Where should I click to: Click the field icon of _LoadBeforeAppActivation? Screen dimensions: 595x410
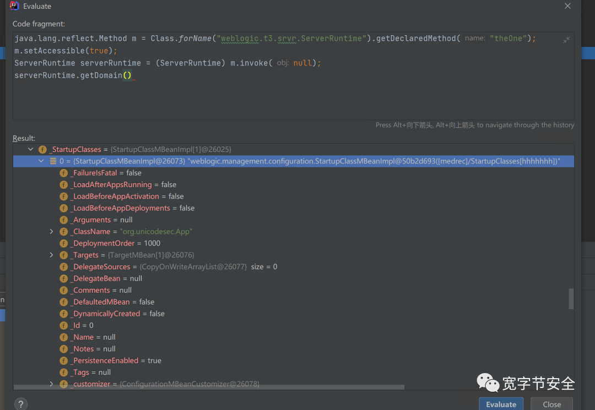[x=64, y=196]
